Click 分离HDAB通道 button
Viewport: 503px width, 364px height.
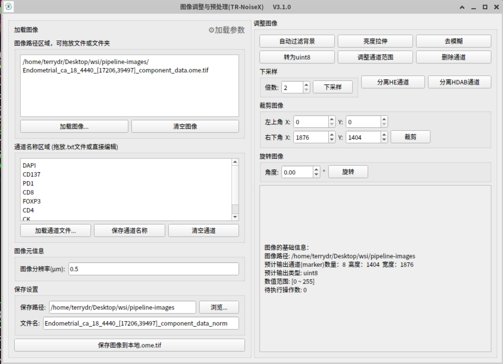(460, 82)
